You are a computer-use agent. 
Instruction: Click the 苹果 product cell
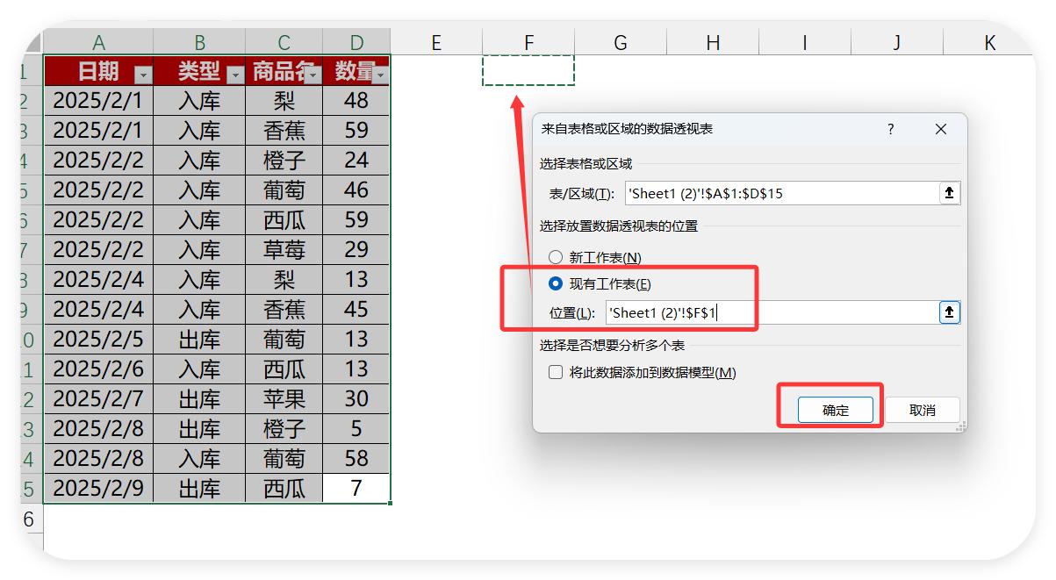284,398
